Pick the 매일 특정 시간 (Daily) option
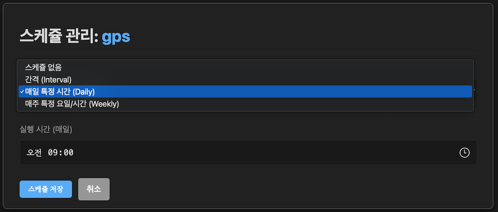 60,92
